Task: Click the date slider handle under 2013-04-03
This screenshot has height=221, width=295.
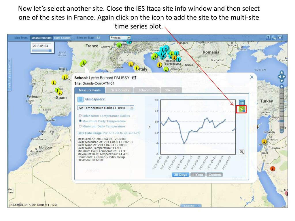Action: tap(50, 51)
